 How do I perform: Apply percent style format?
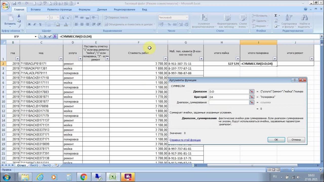(x=169, y=25)
